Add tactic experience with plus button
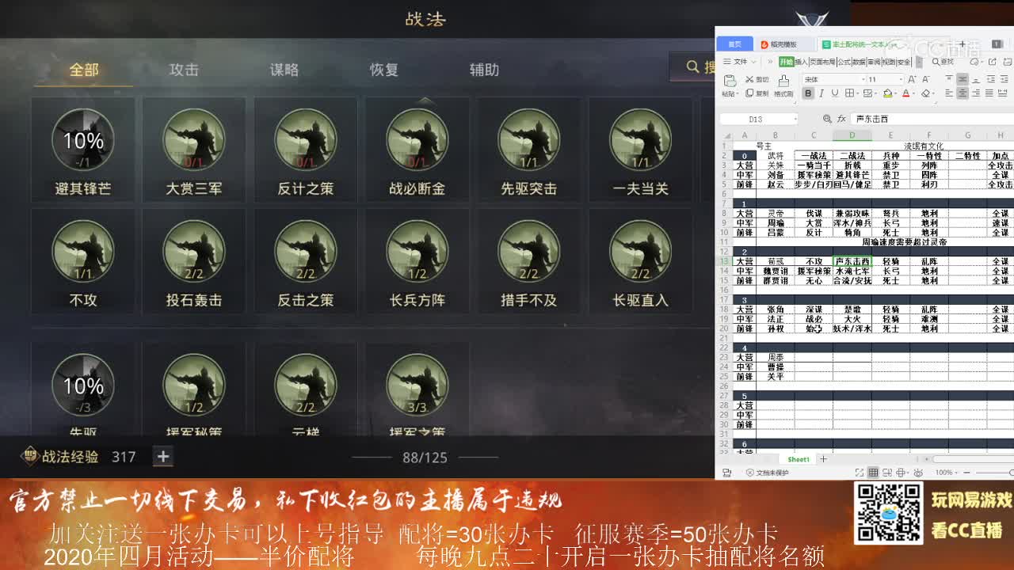The width and height of the screenshot is (1014, 570). click(x=162, y=457)
